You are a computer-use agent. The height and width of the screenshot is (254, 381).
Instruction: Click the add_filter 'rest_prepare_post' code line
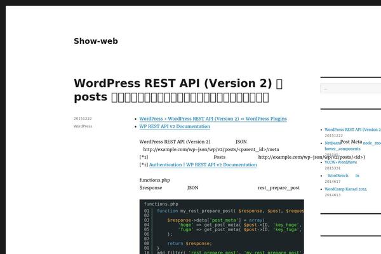pos(229,252)
